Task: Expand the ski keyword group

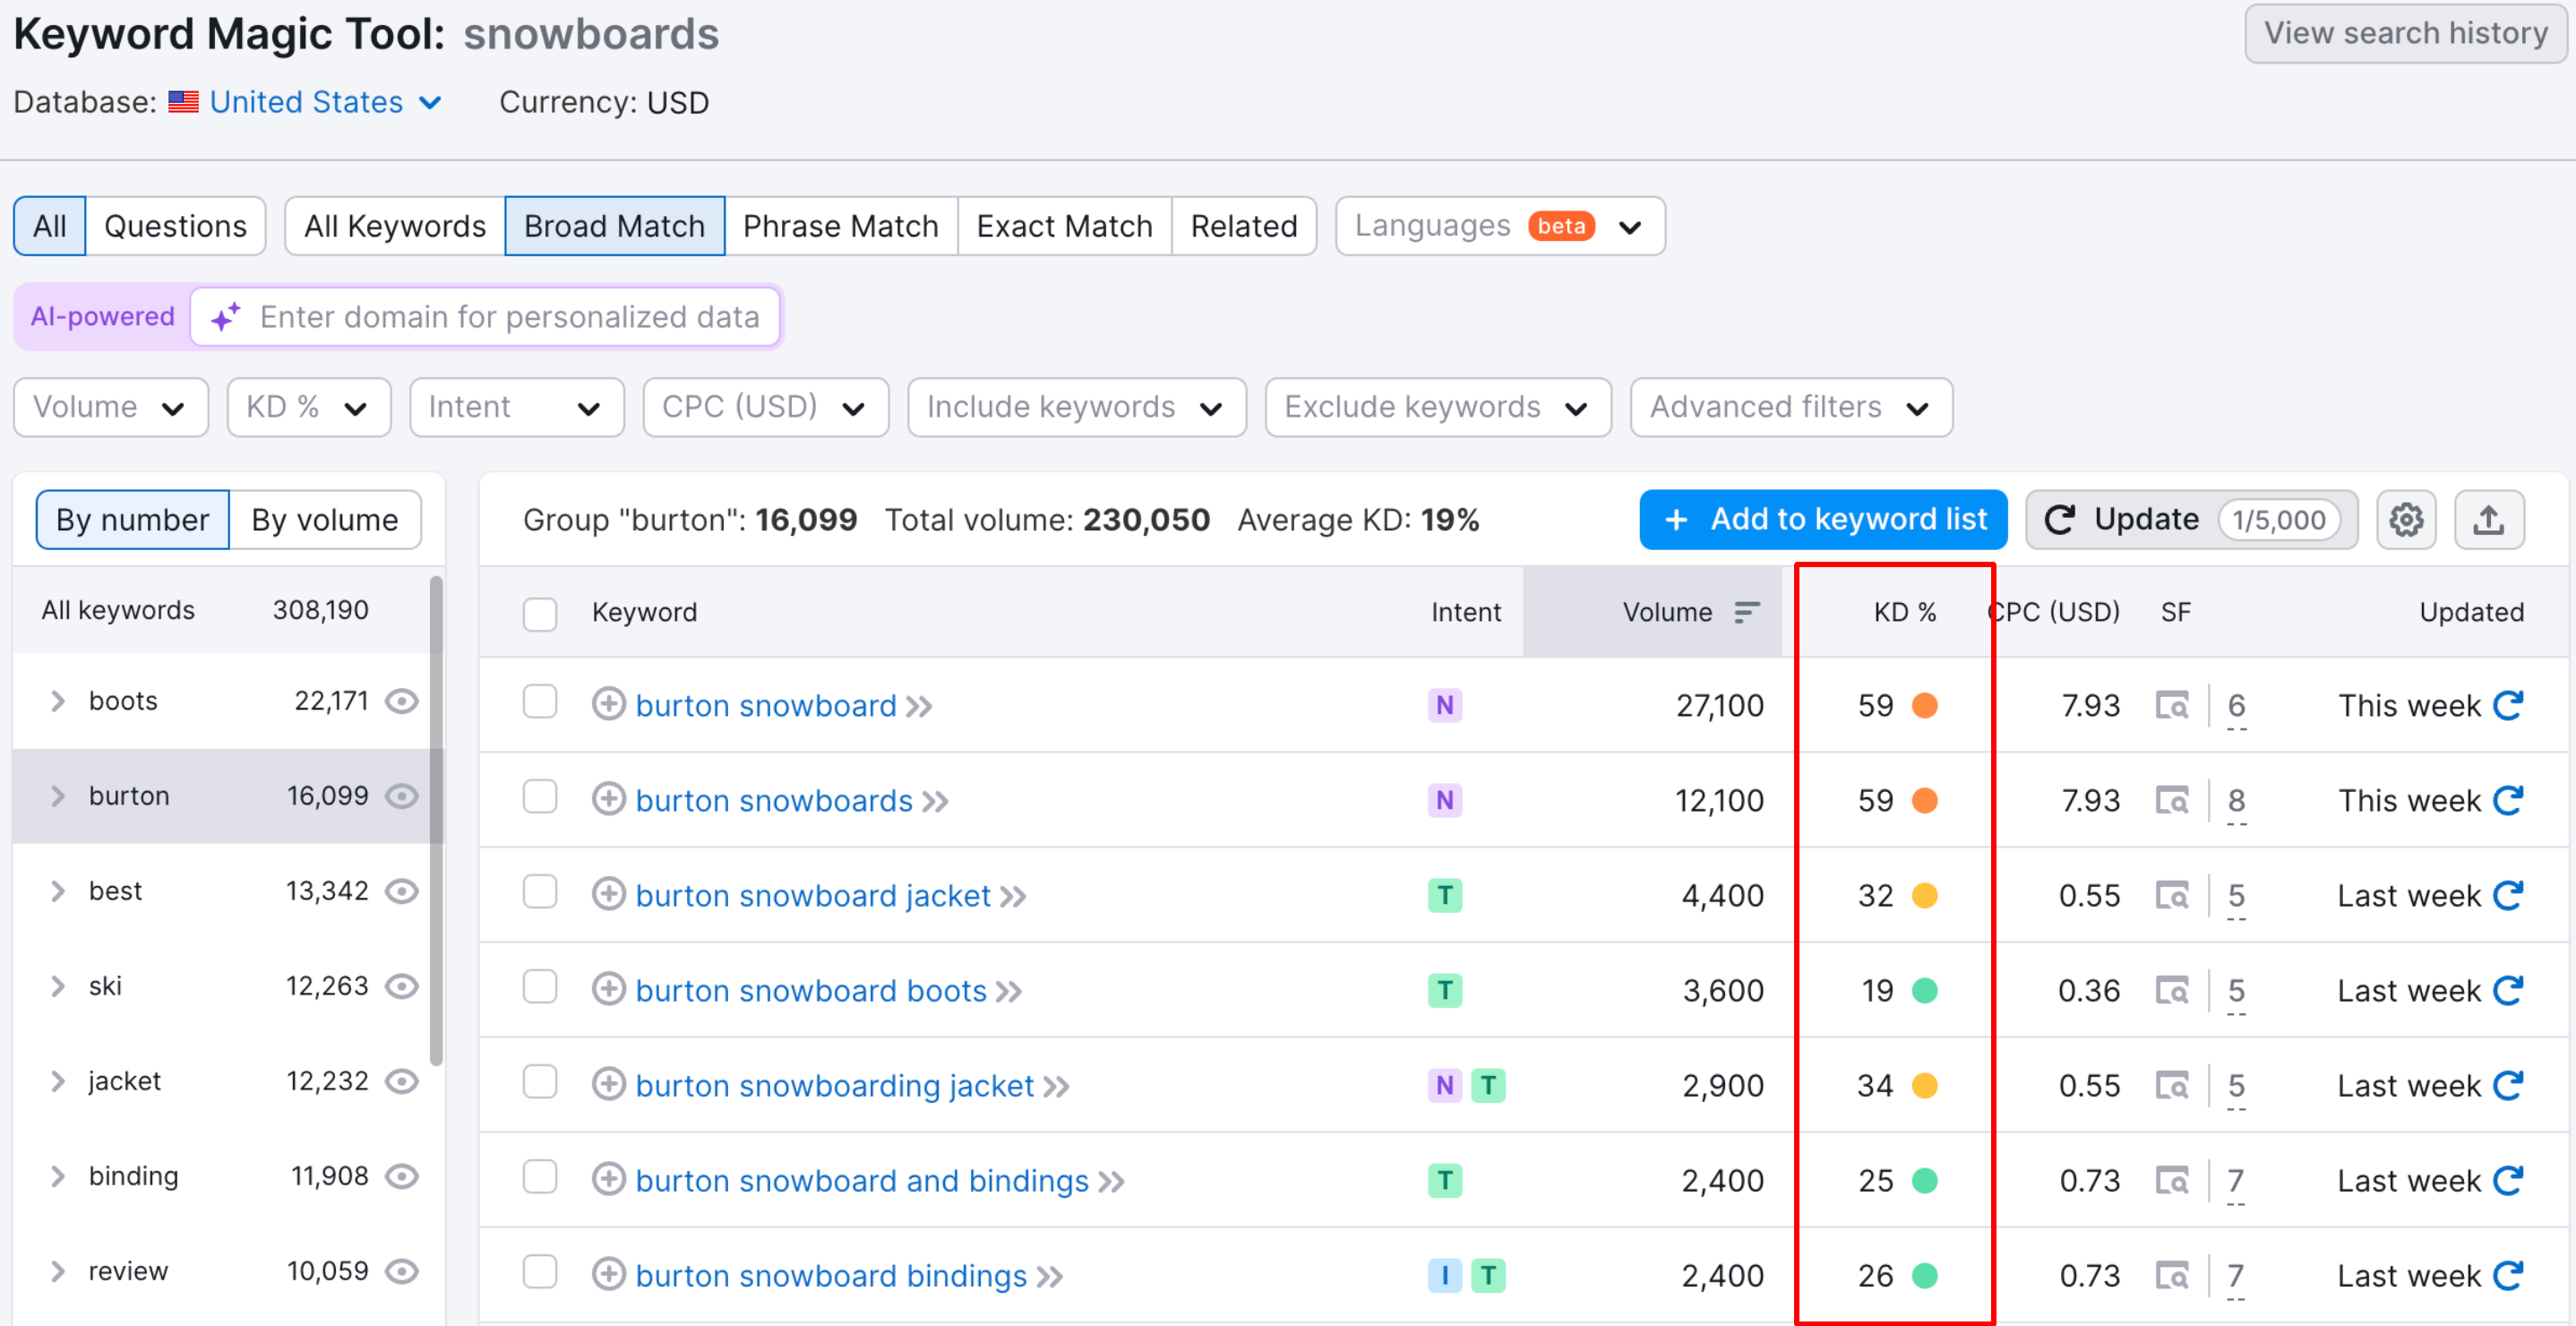Action: click(x=58, y=986)
